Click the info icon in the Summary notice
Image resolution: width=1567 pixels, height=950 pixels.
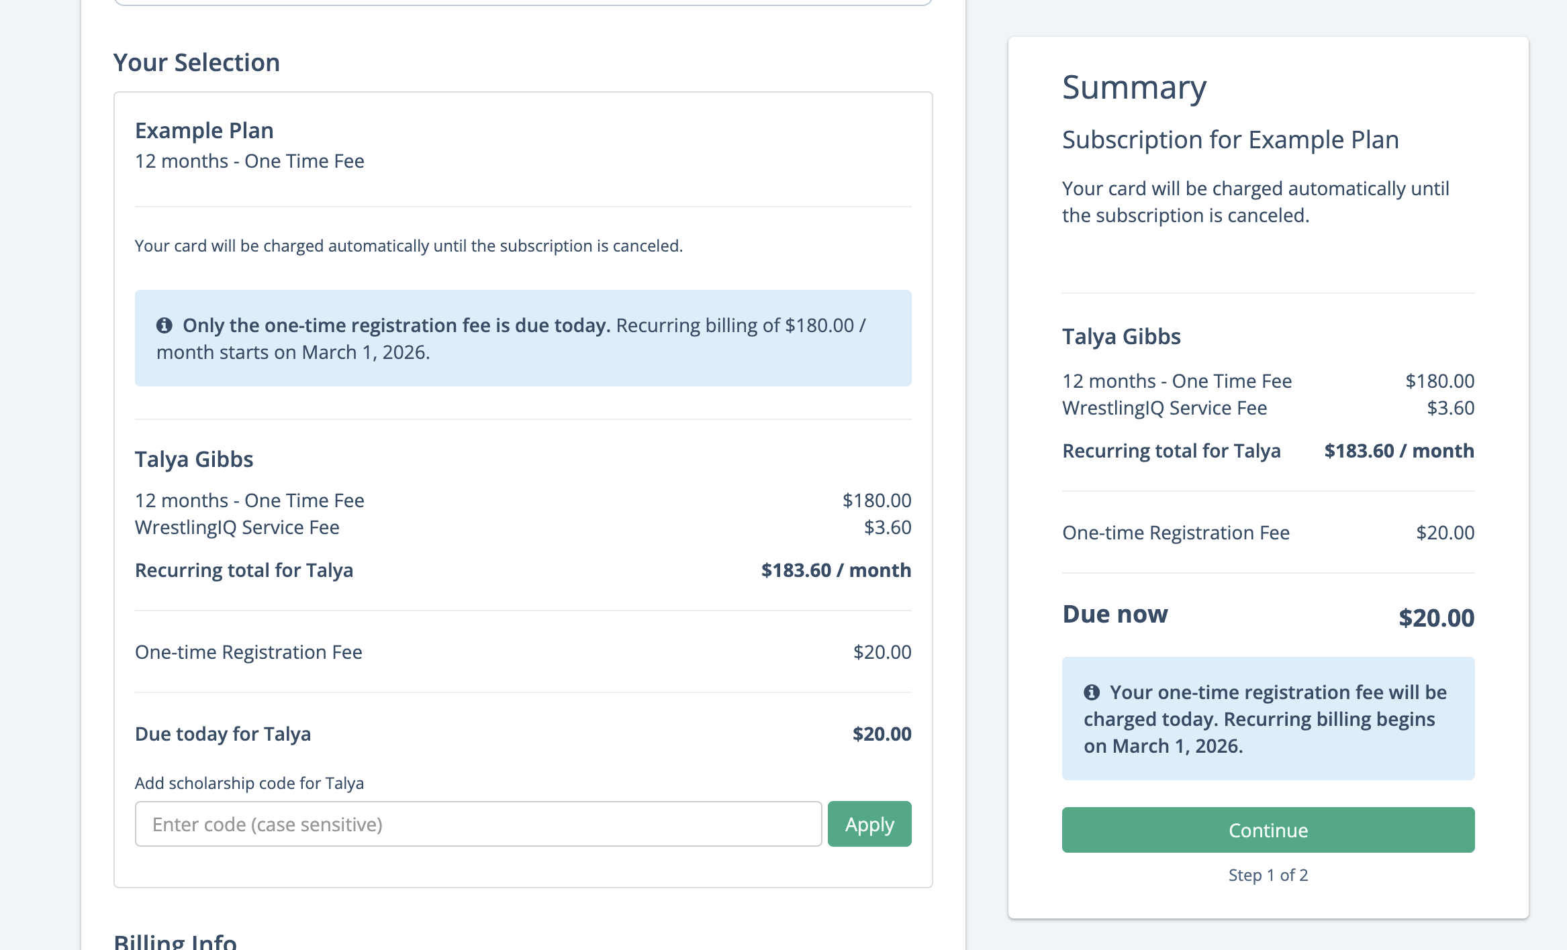click(1092, 692)
